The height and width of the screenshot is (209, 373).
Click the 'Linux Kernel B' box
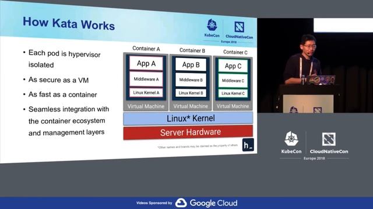click(x=191, y=93)
